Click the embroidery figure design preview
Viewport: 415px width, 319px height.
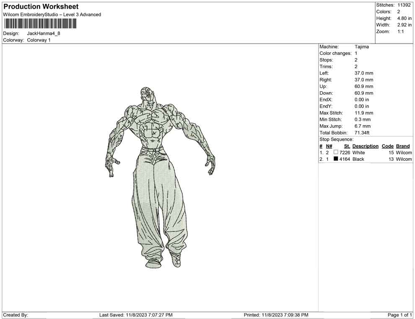click(160, 177)
